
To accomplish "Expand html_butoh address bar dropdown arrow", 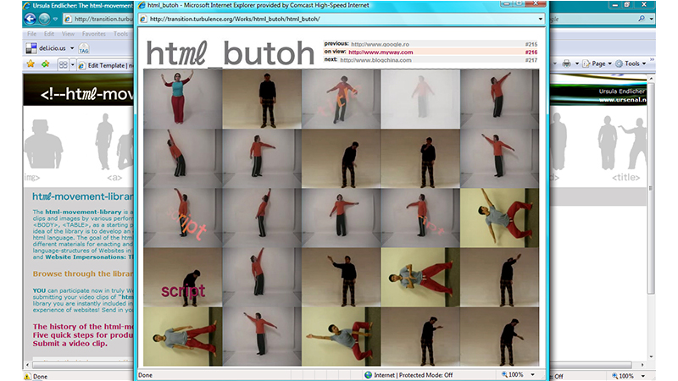I will click(x=540, y=19).
